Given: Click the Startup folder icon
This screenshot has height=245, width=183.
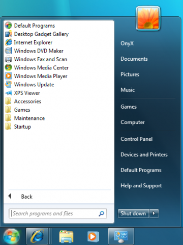Looking at the screenshot, I should pyautogui.click(x=8, y=127).
